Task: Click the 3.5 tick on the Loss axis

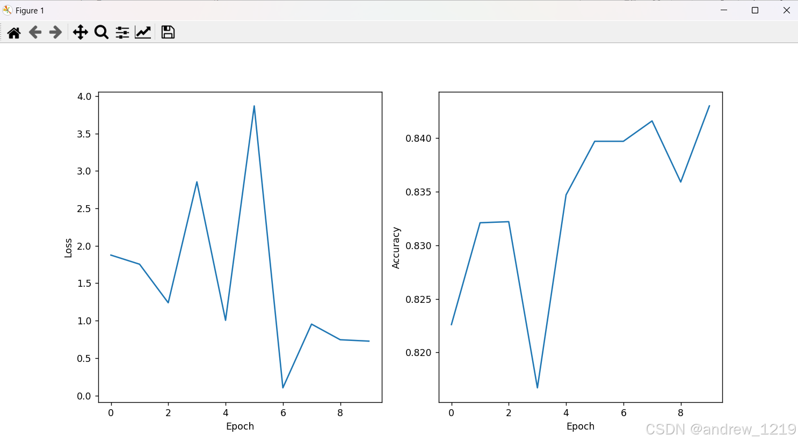Action: pyautogui.click(x=84, y=134)
